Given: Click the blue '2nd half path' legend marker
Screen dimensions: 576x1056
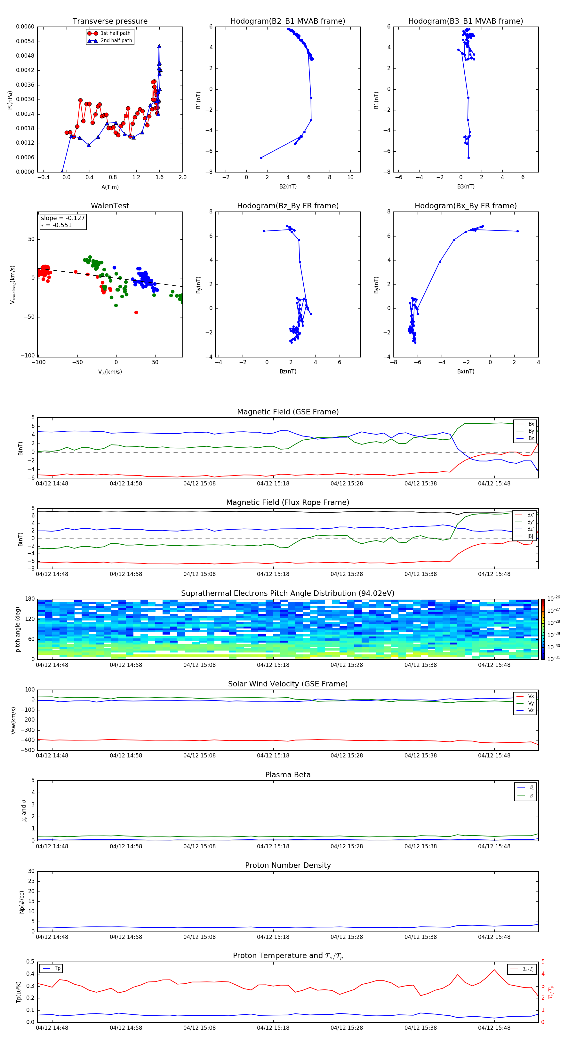Looking at the screenshot, I should pos(93,41).
